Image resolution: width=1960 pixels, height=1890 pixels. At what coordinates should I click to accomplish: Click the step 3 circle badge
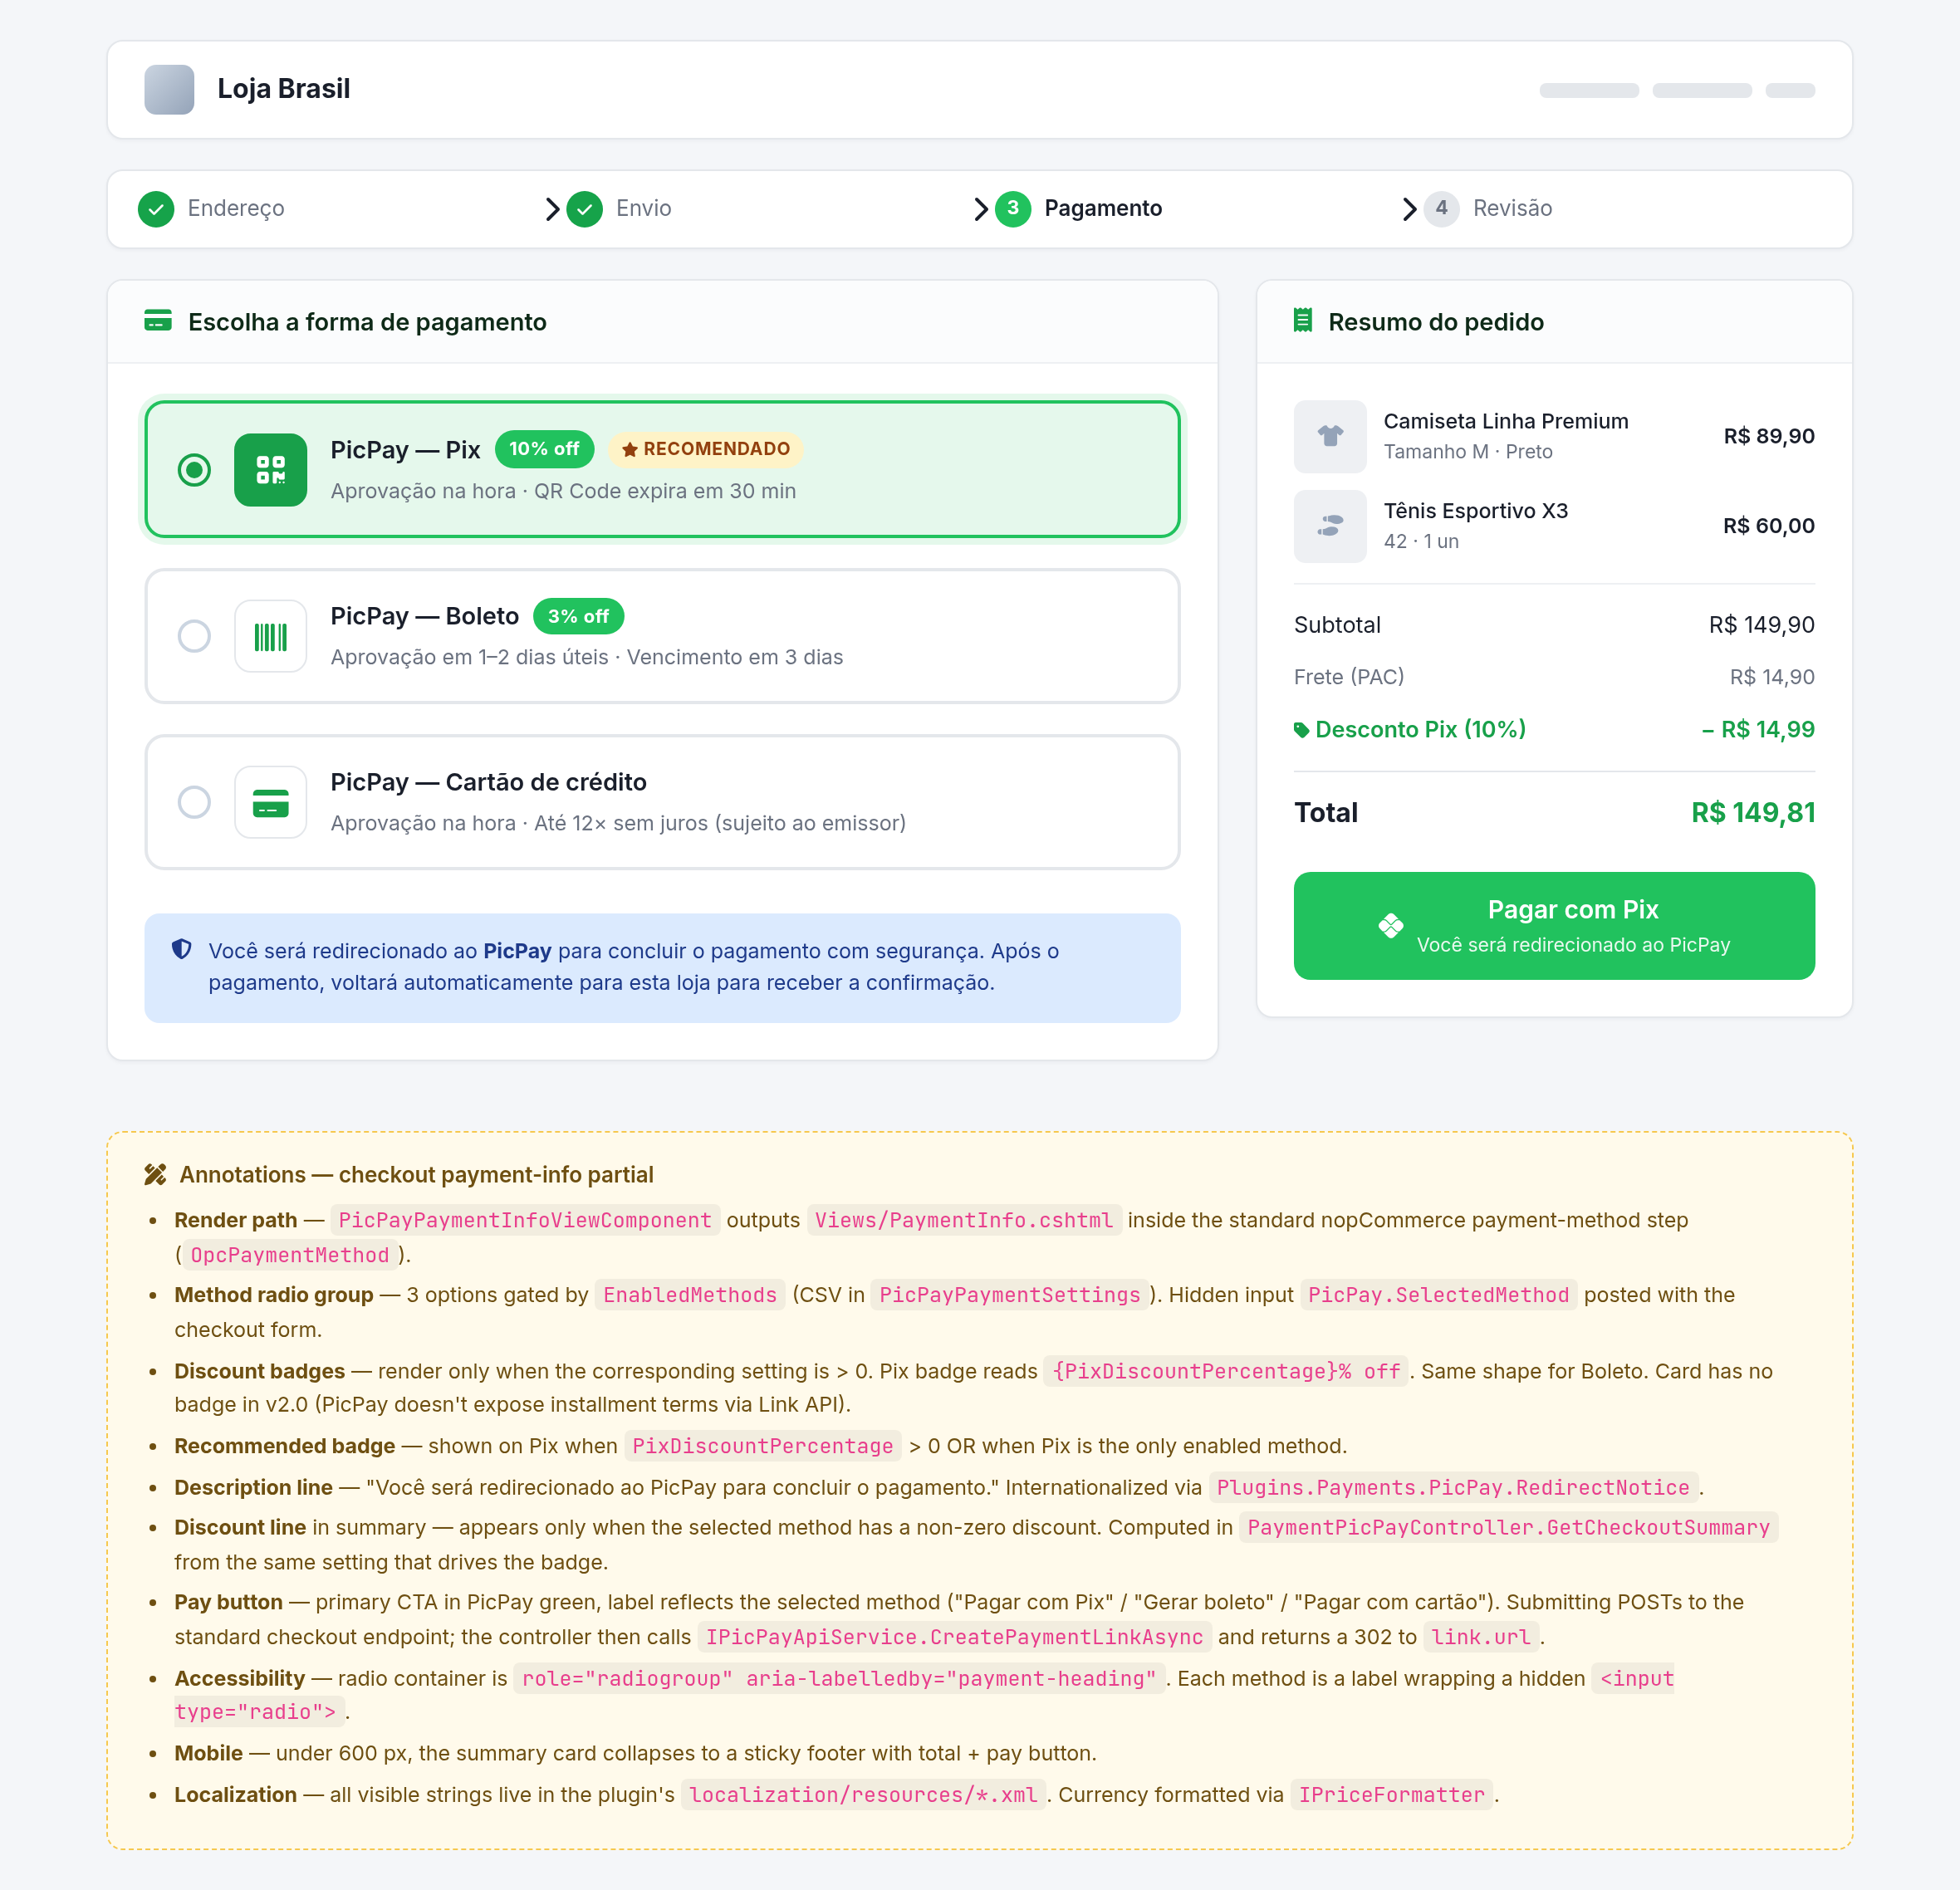(x=1013, y=208)
